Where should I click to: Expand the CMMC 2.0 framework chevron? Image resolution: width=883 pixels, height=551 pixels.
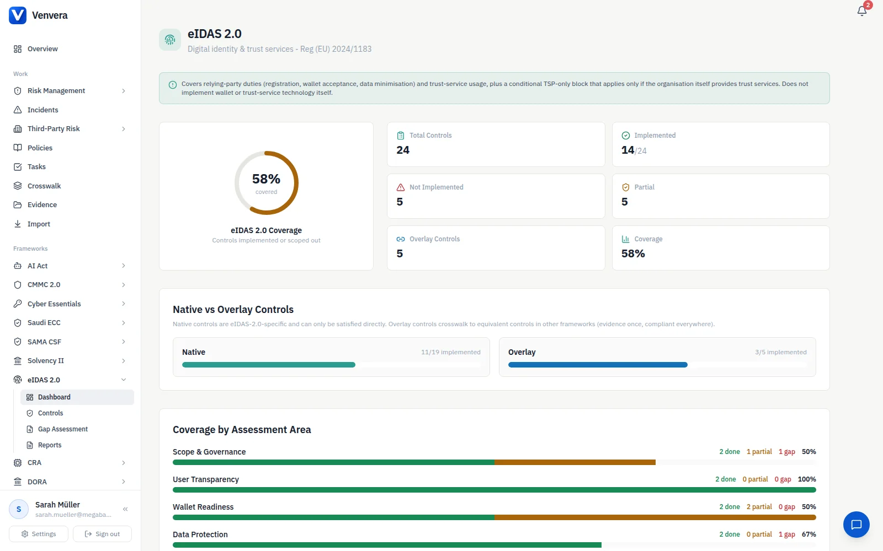coord(124,285)
